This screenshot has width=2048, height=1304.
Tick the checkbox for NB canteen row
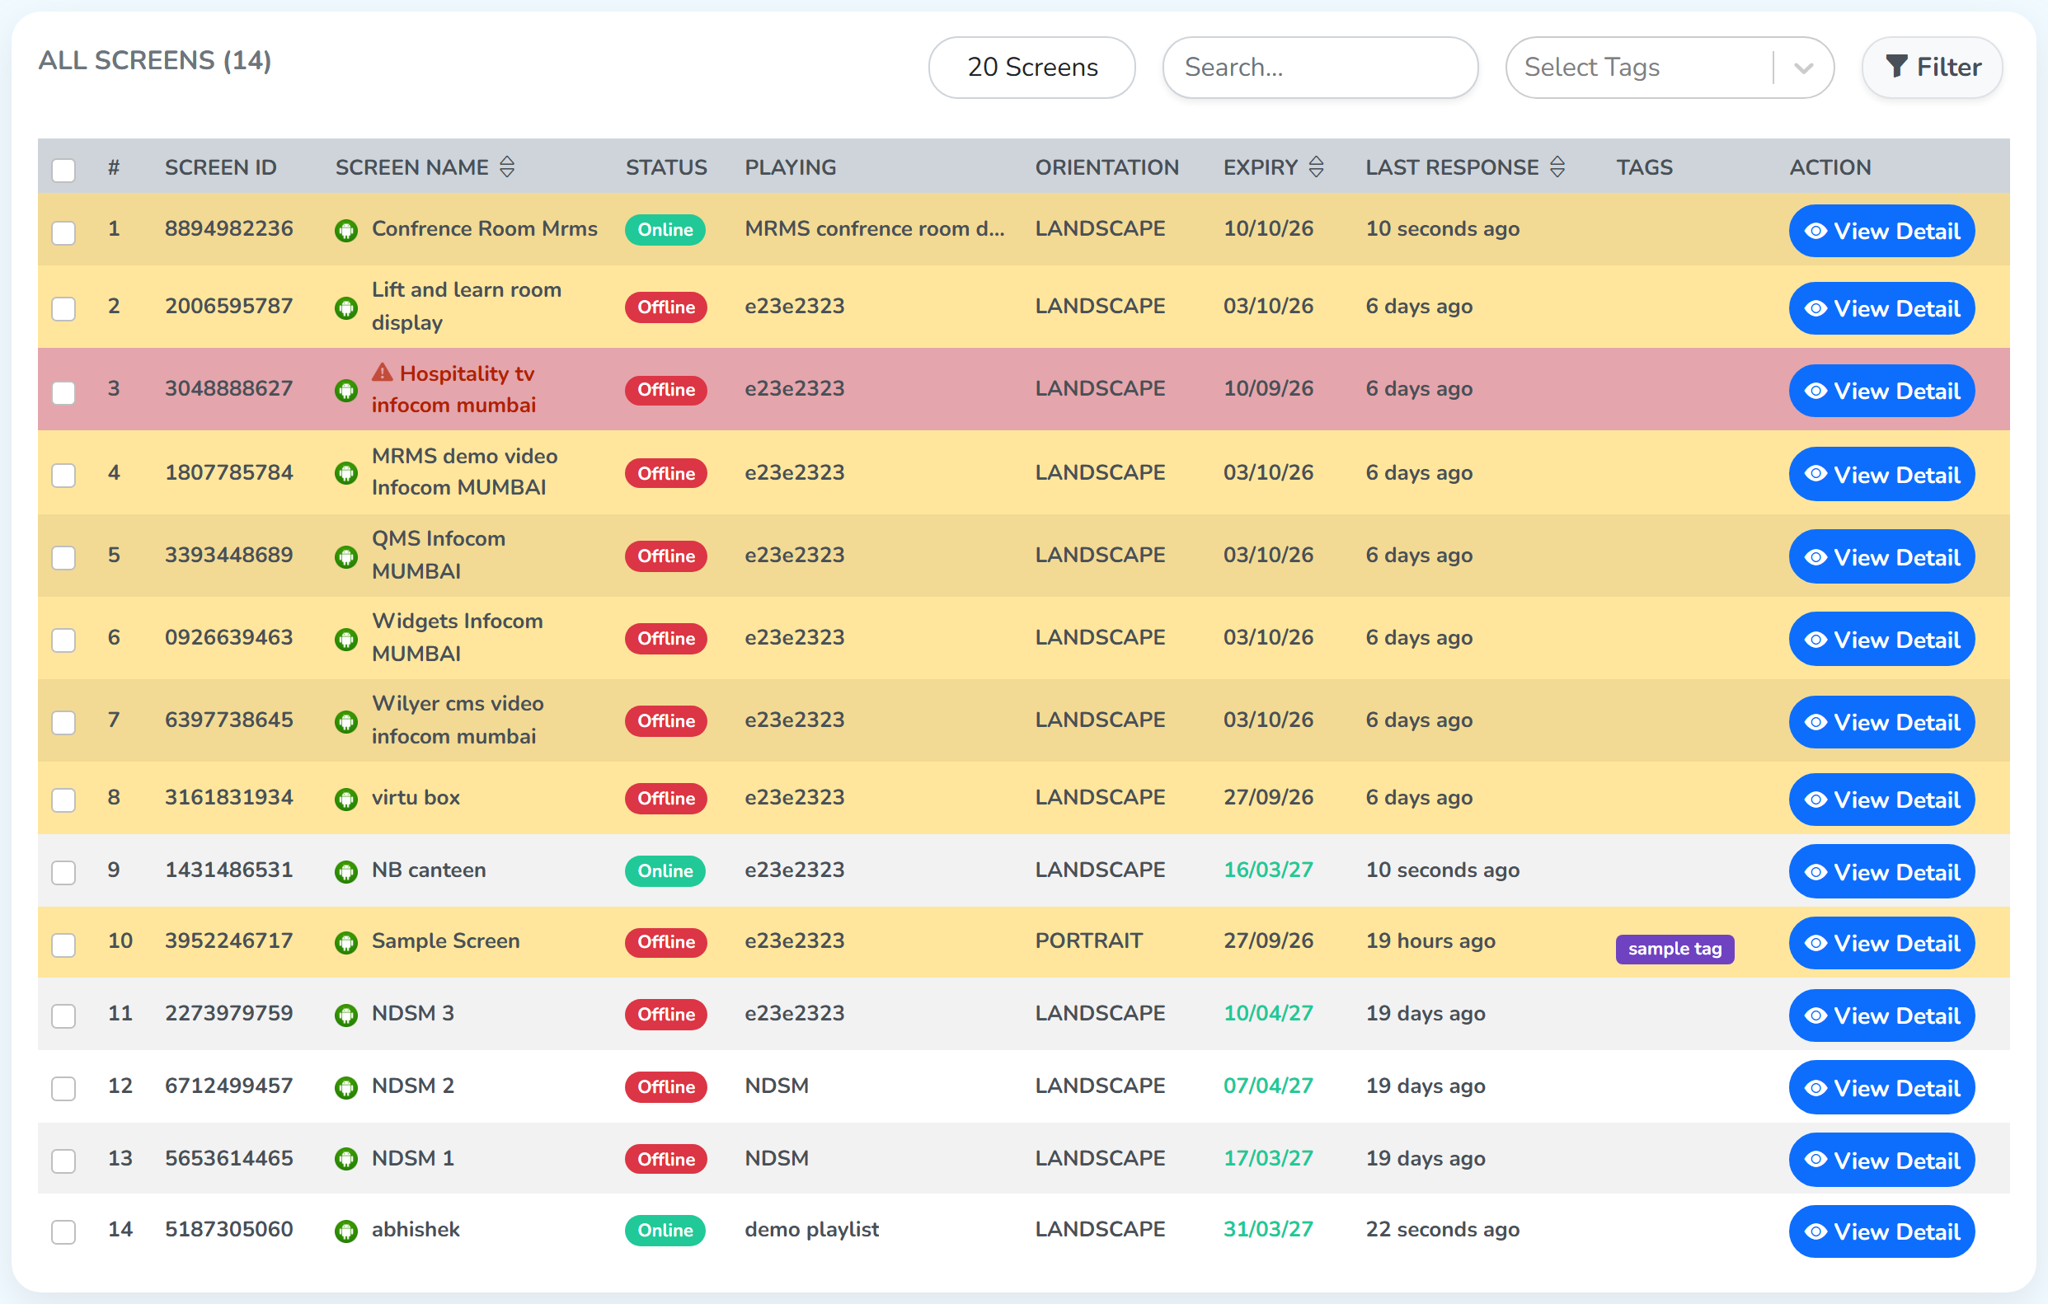(63, 872)
